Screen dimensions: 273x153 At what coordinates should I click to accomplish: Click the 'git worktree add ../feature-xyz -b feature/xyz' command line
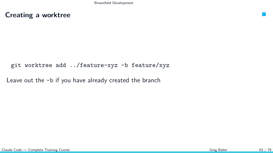pos(90,65)
